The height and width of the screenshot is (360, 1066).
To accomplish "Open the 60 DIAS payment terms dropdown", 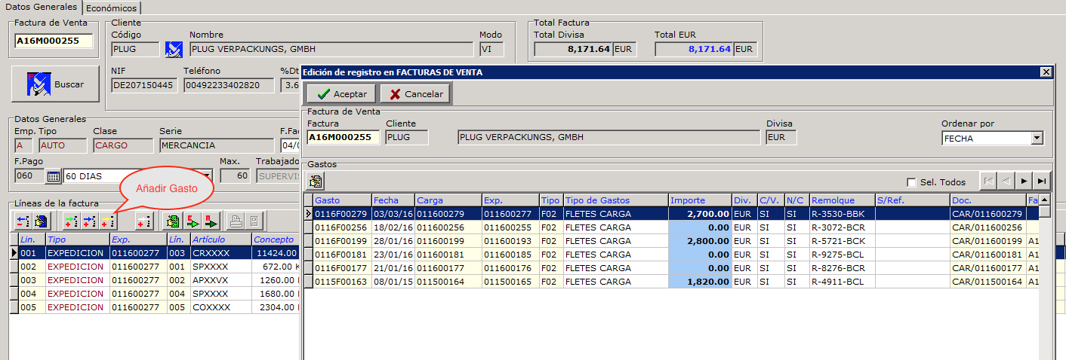I will pos(205,176).
